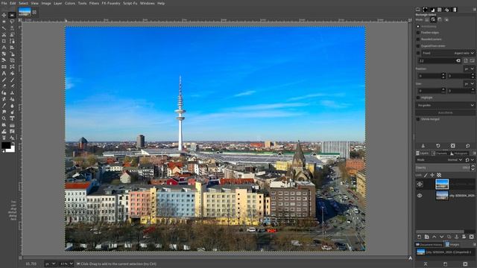The width and height of the screenshot is (477, 268).
Task: Delete tool preset in Tool Options
Action: tap(453, 146)
